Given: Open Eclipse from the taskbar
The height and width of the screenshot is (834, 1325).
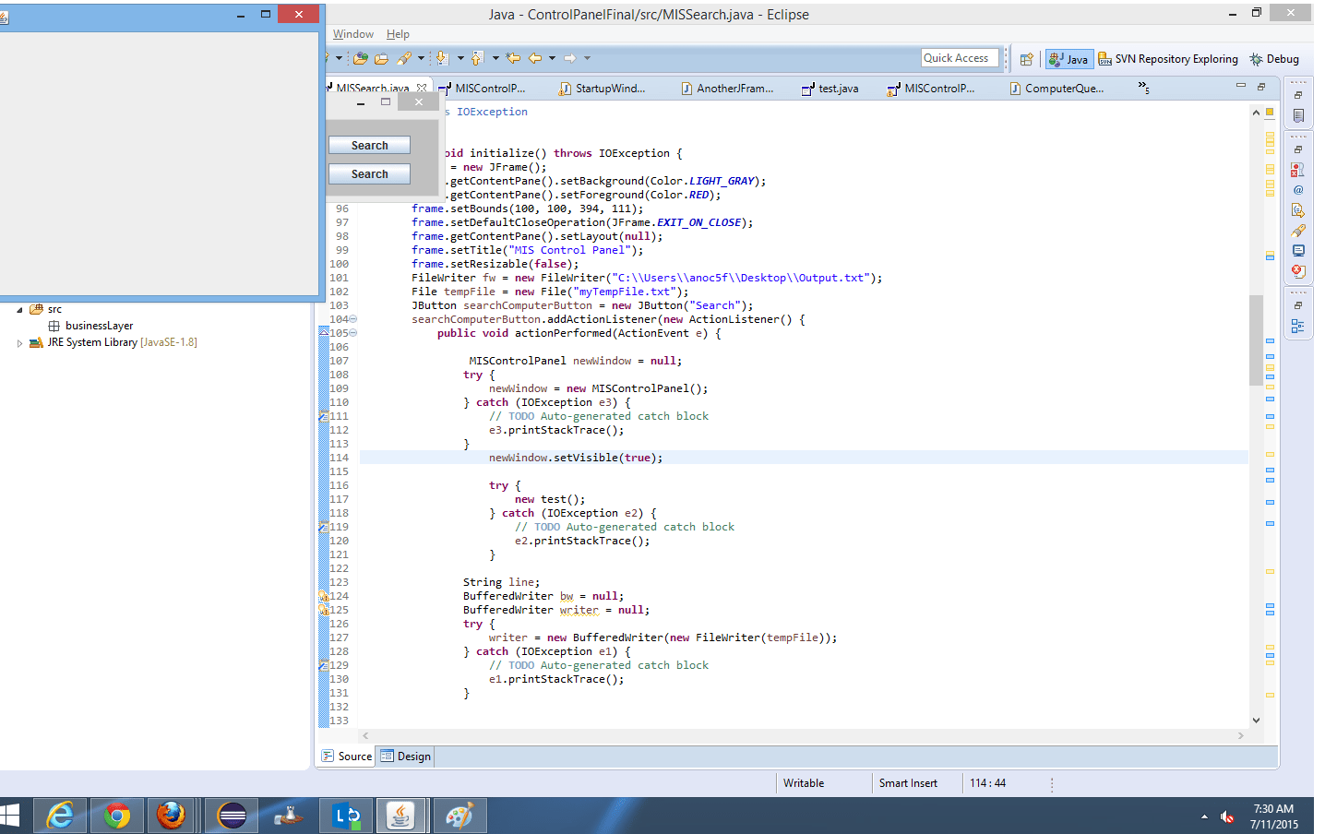Looking at the screenshot, I should 232,816.
